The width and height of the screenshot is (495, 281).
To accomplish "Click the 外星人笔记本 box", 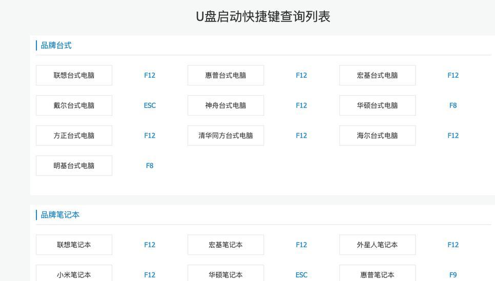I will [x=377, y=245].
